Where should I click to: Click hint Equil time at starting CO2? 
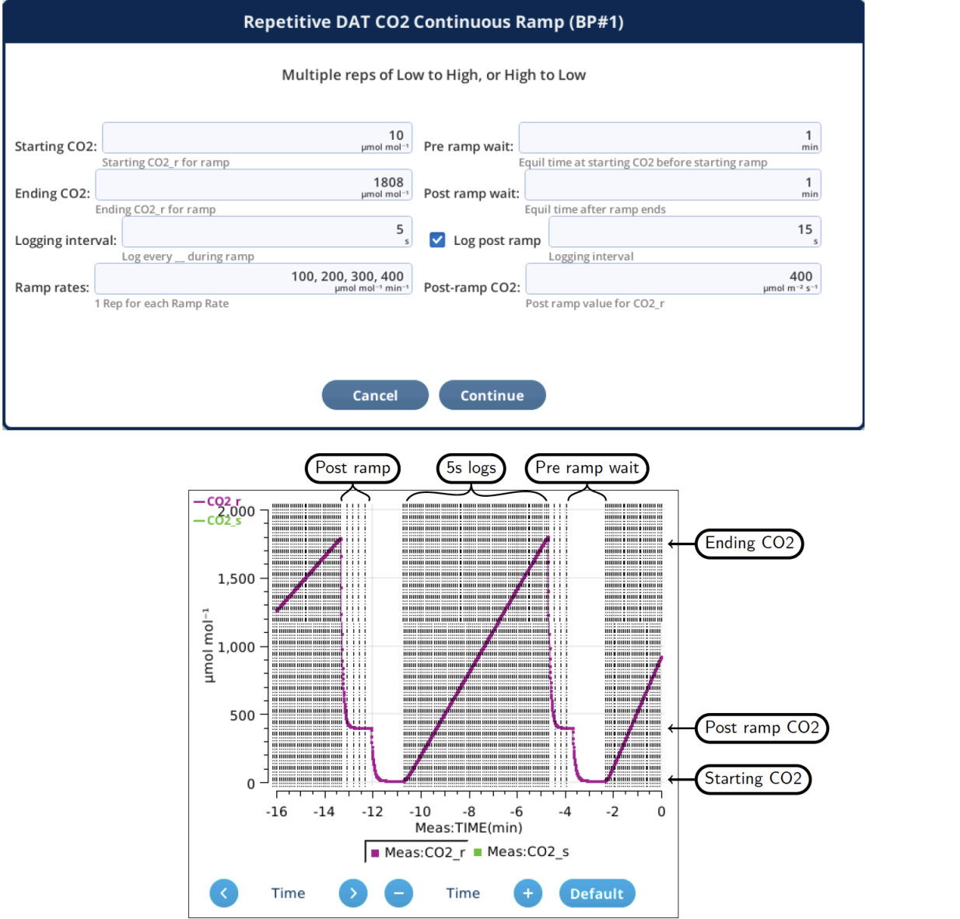pyautogui.click(x=643, y=162)
